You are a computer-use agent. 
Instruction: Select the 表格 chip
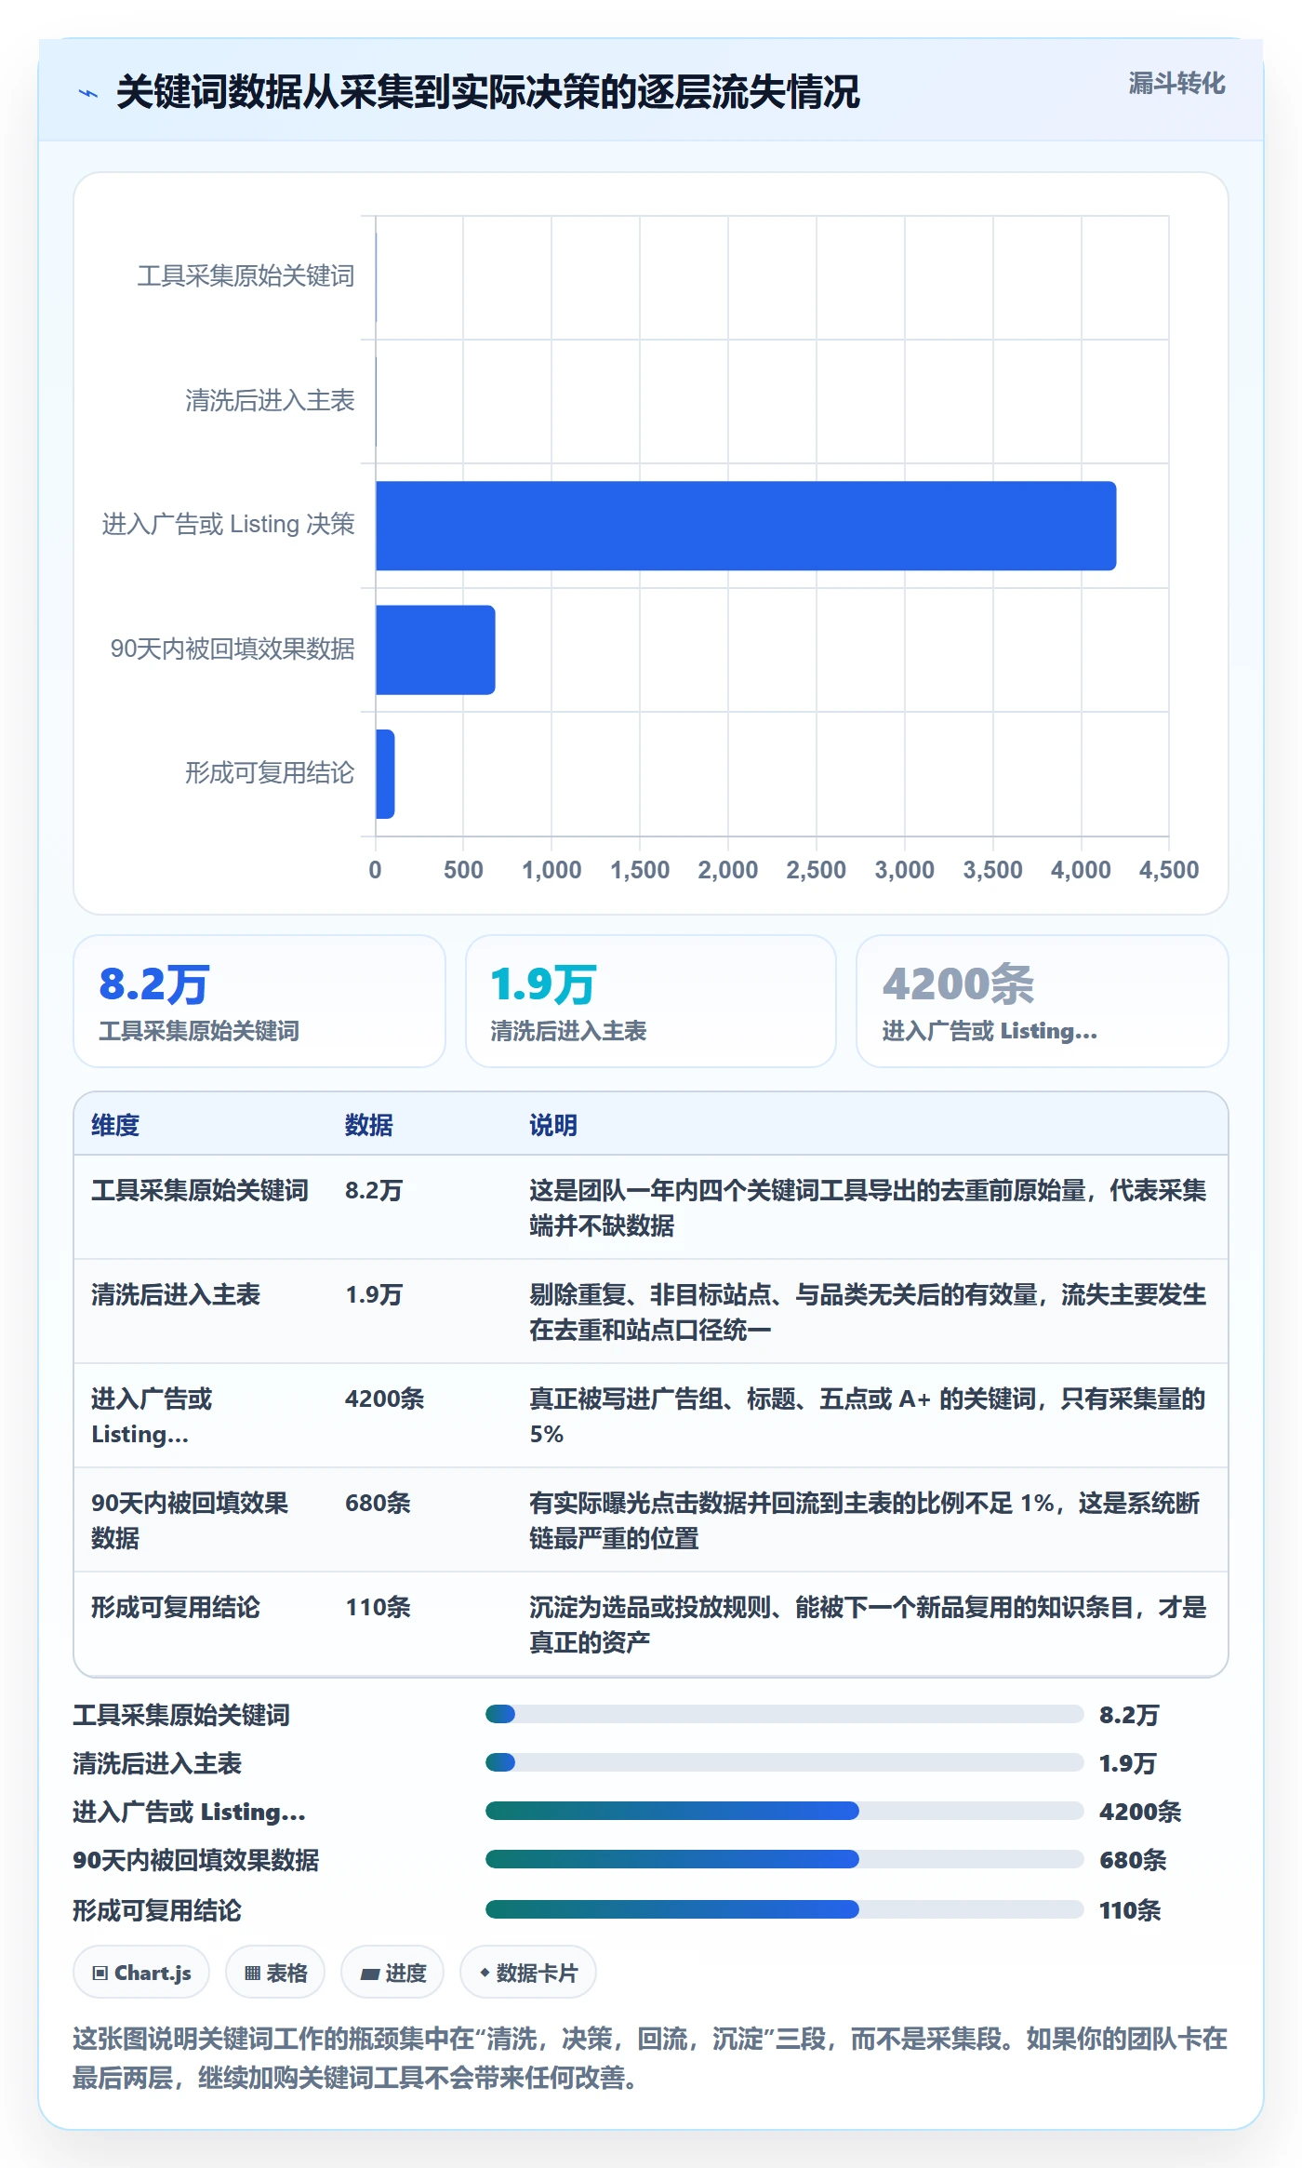pyautogui.click(x=275, y=1972)
